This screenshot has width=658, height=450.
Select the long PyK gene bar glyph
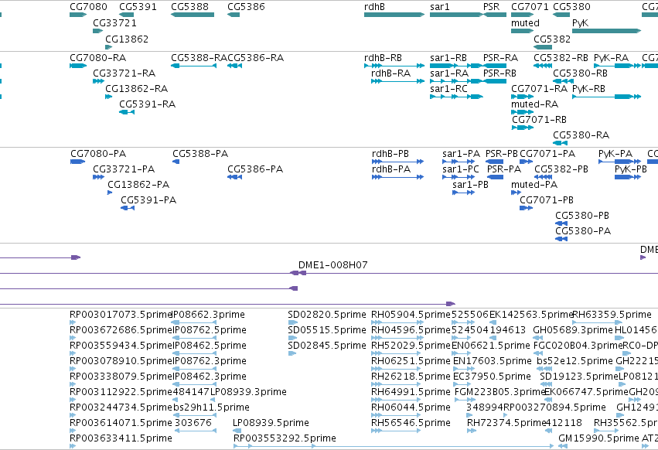606,31
